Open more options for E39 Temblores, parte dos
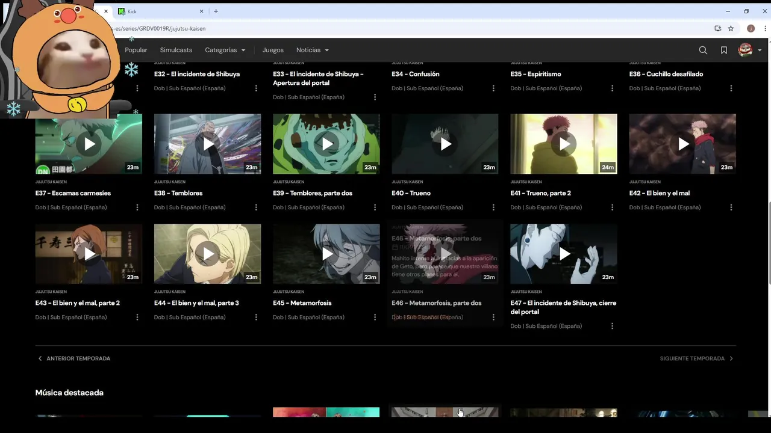The image size is (771, 433). click(375, 207)
